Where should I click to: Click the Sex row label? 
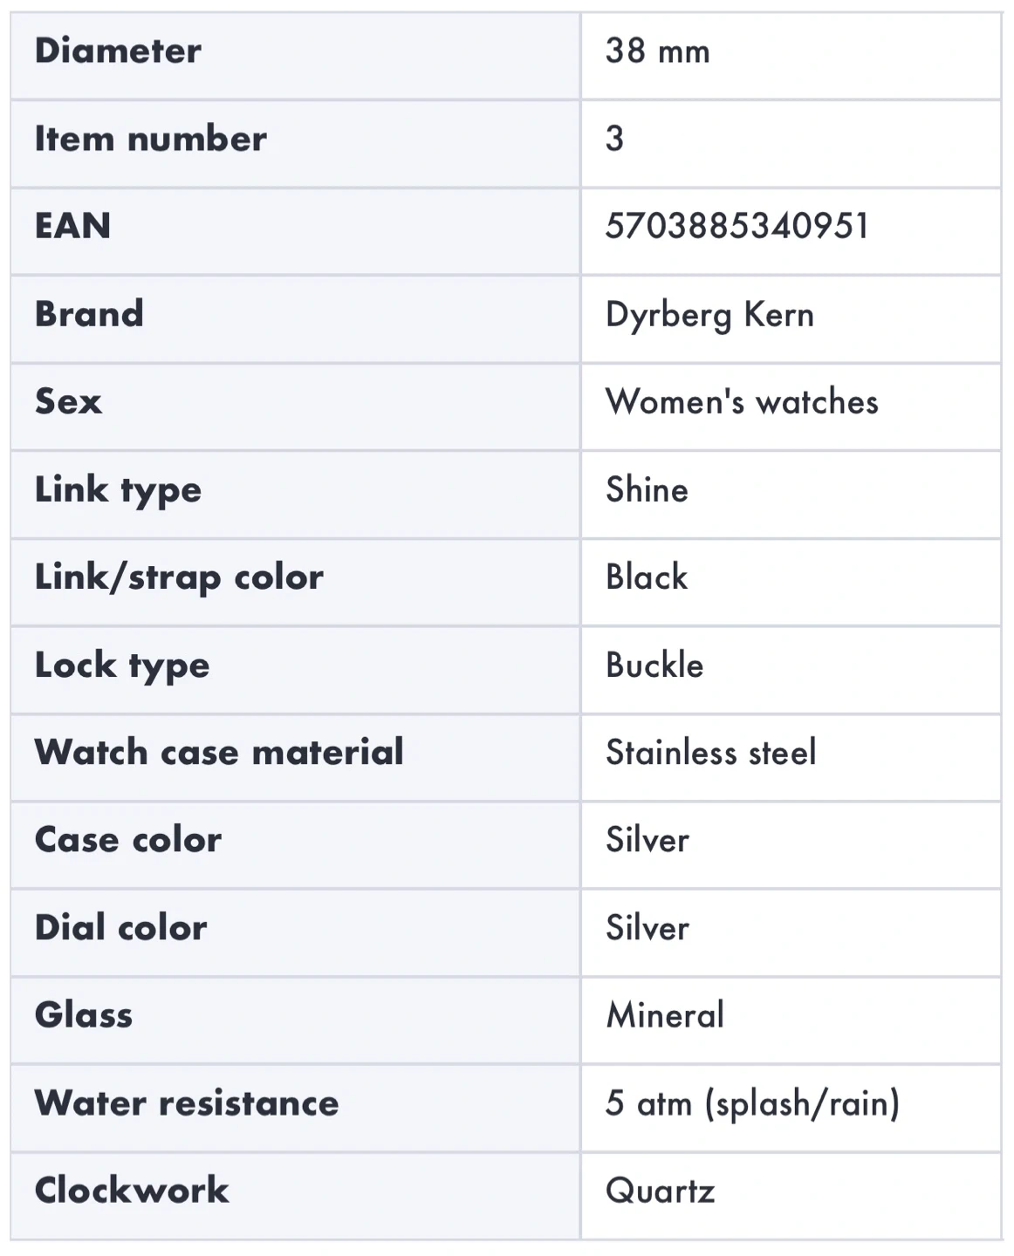pyautogui.click(x=68, y=402)
